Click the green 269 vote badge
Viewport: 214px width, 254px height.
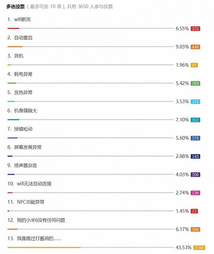[195, 84]
